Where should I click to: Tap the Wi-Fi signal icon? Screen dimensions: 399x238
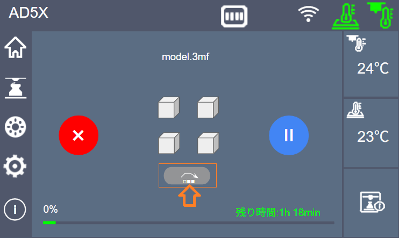pos(309,14)
